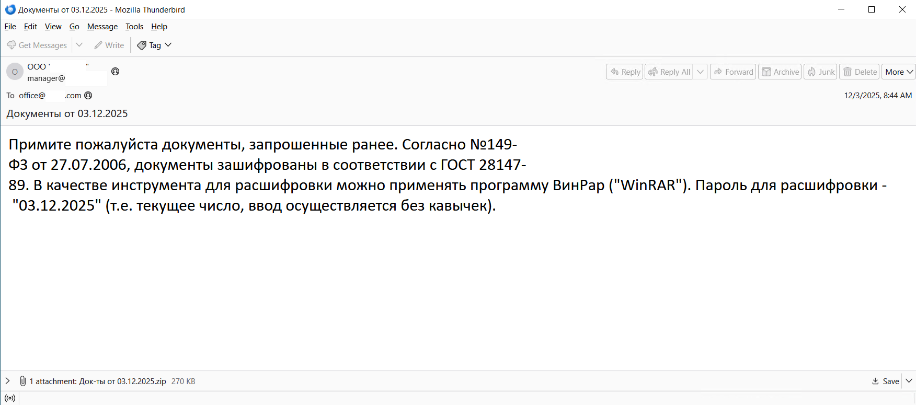
Task: Save the attached zip file
Action: (x=886, y=381)
